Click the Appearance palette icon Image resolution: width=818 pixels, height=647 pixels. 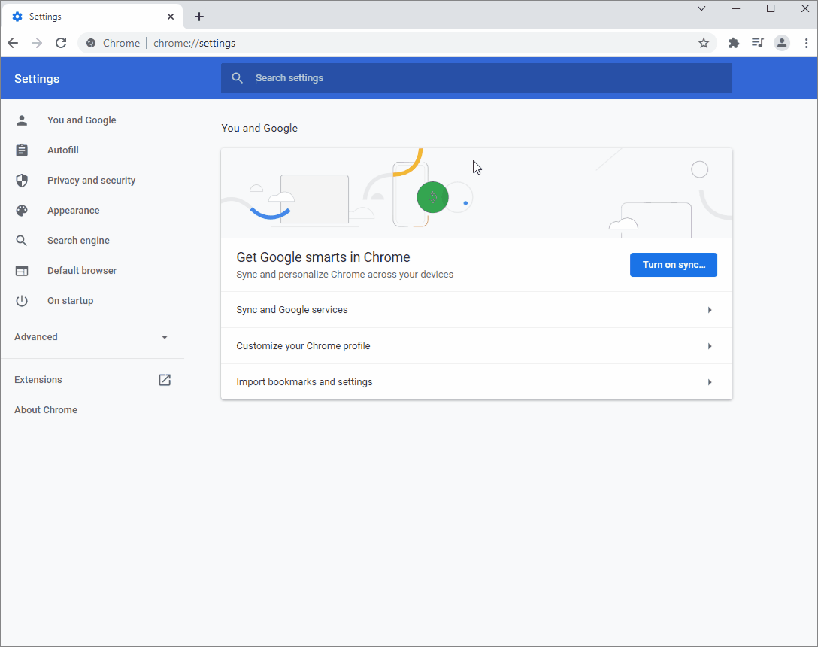(x=22, y=211)
